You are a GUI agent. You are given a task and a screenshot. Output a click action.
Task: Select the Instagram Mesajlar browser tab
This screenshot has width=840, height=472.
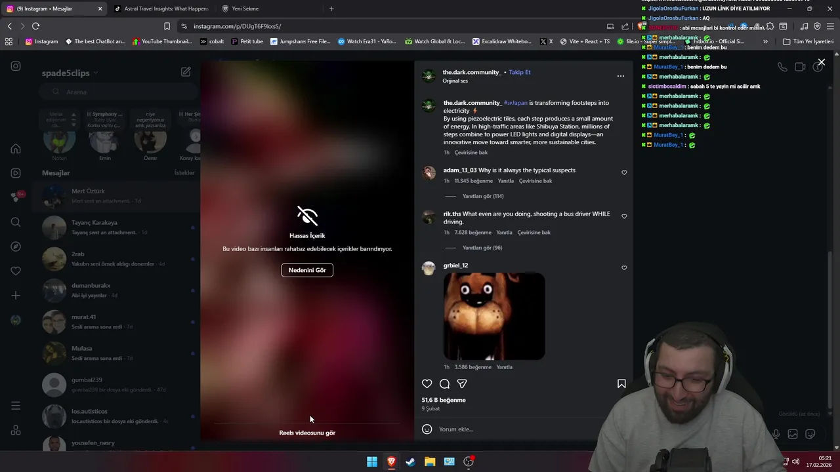click(54, 9)
